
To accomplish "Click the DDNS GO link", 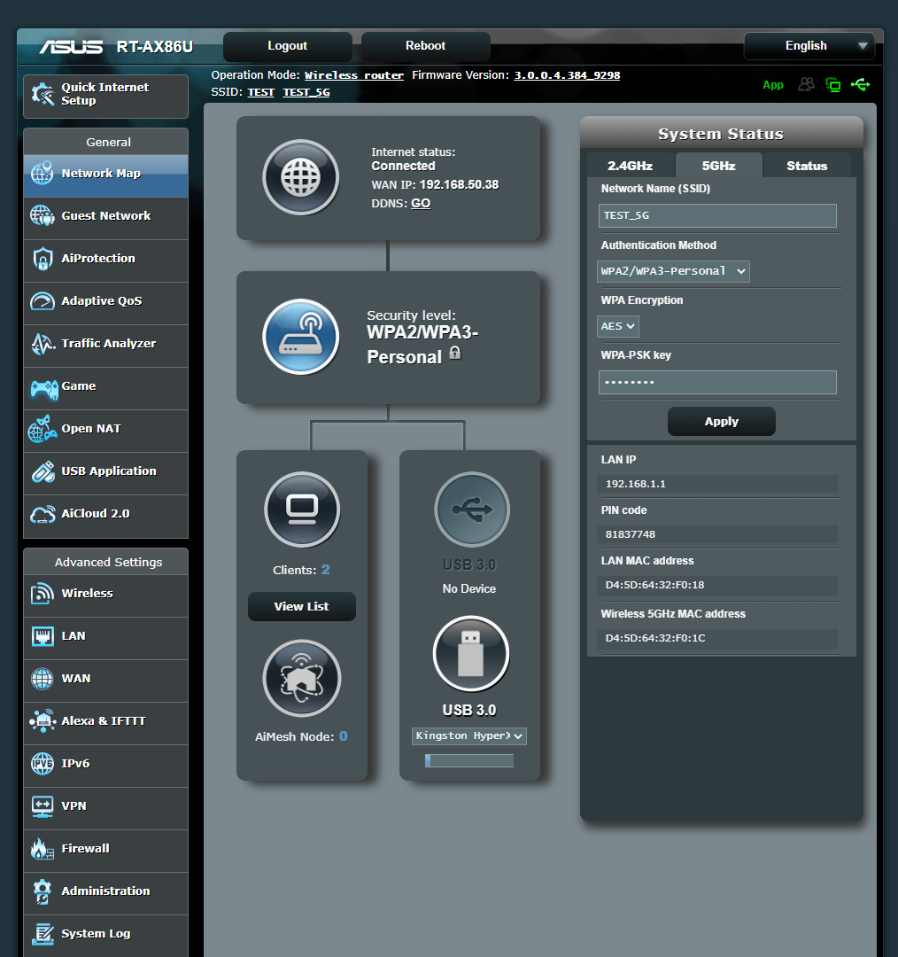I will pos(420,203).
